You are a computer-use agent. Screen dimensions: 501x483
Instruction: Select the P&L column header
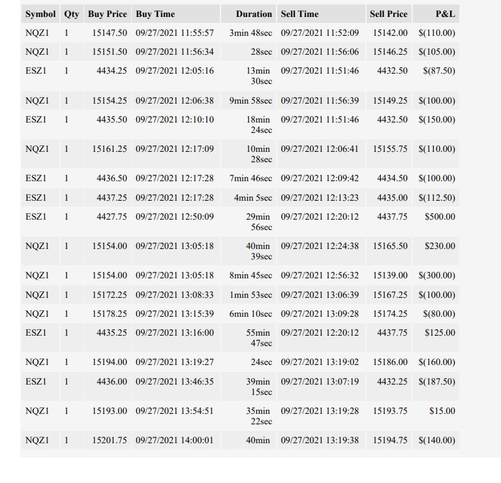tap(436, 14)
